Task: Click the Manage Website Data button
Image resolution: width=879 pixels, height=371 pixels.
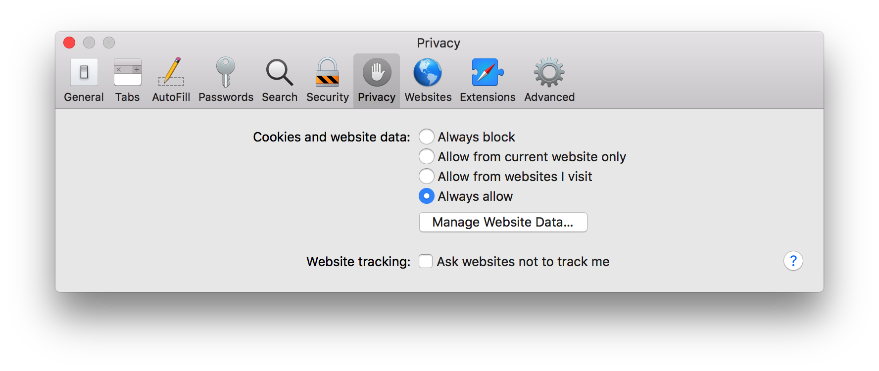Action: 503,222
